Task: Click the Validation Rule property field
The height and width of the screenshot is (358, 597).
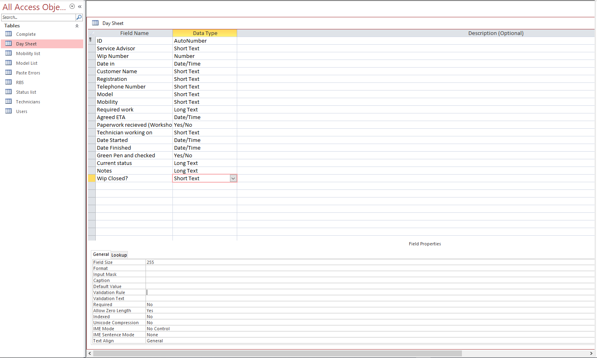Action: pos(370,292)
